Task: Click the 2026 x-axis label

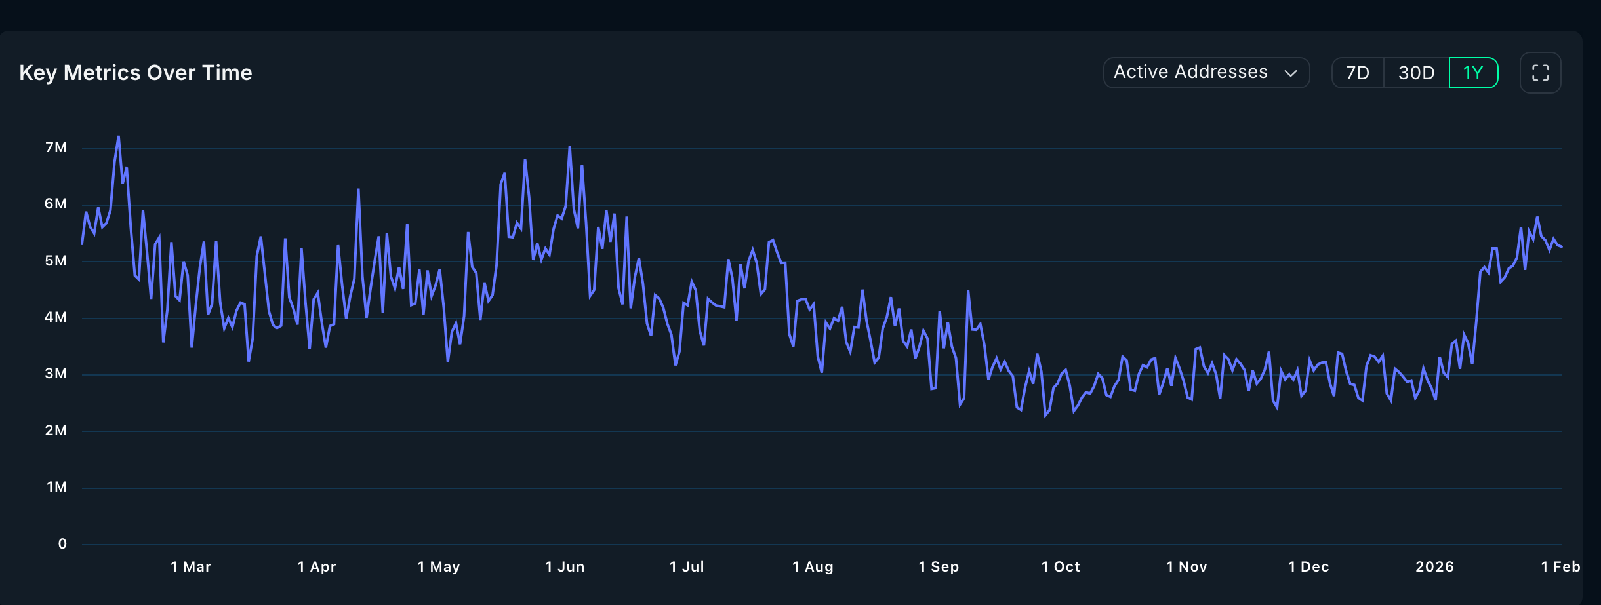Action: (x=1434, y=566)
